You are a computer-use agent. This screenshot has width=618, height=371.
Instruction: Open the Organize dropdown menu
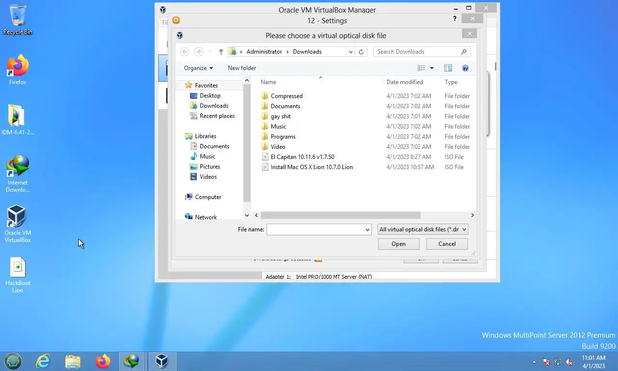198,68
